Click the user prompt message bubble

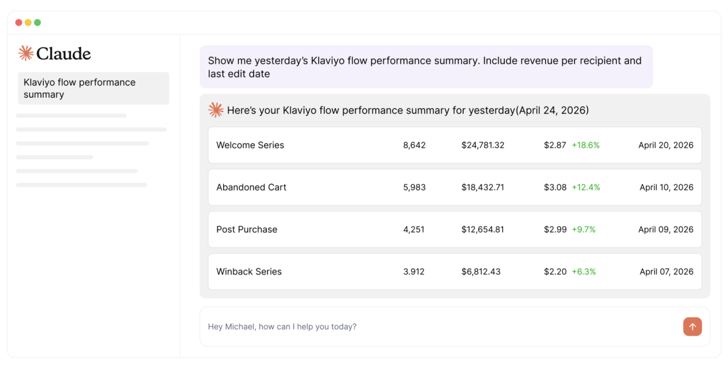[x=426, y=67]
